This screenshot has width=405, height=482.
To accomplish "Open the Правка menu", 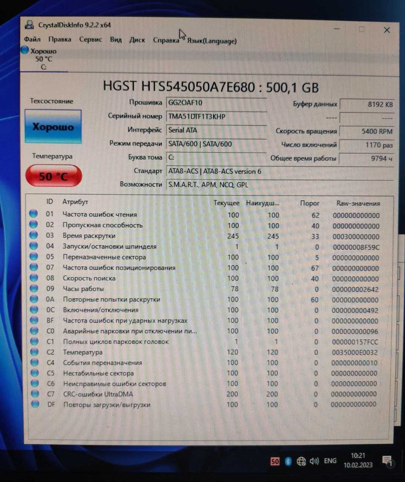I will (x=60, y=39).
